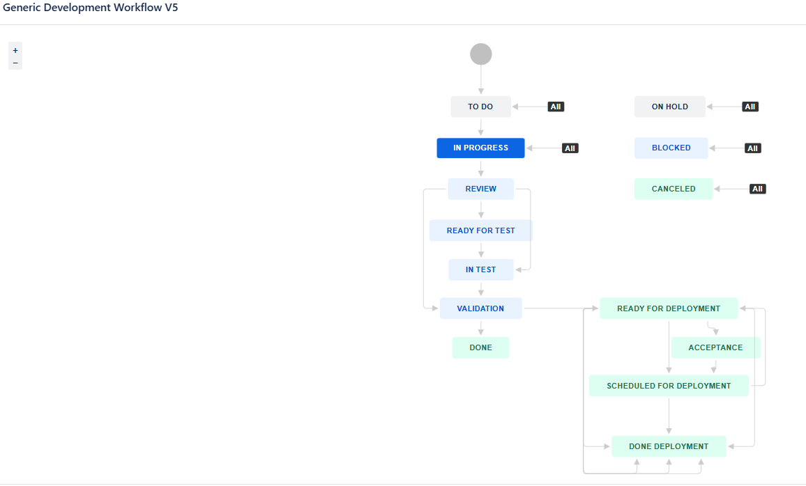
Task: Select the ON HOLD status node
Action: (670, 107)
